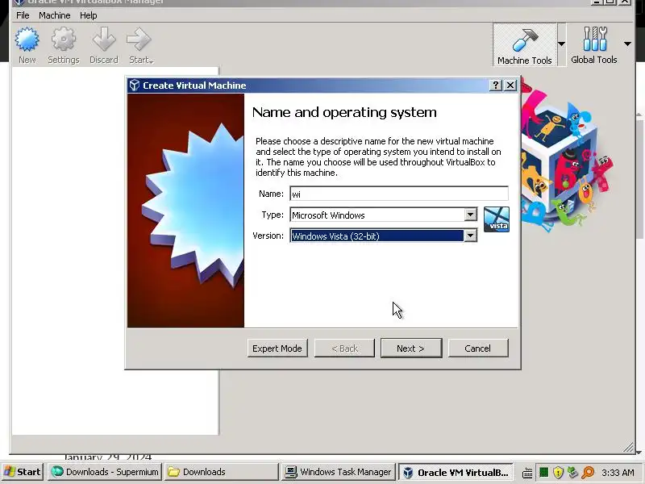Click the yellow security shield tray icon

[558, 472]
